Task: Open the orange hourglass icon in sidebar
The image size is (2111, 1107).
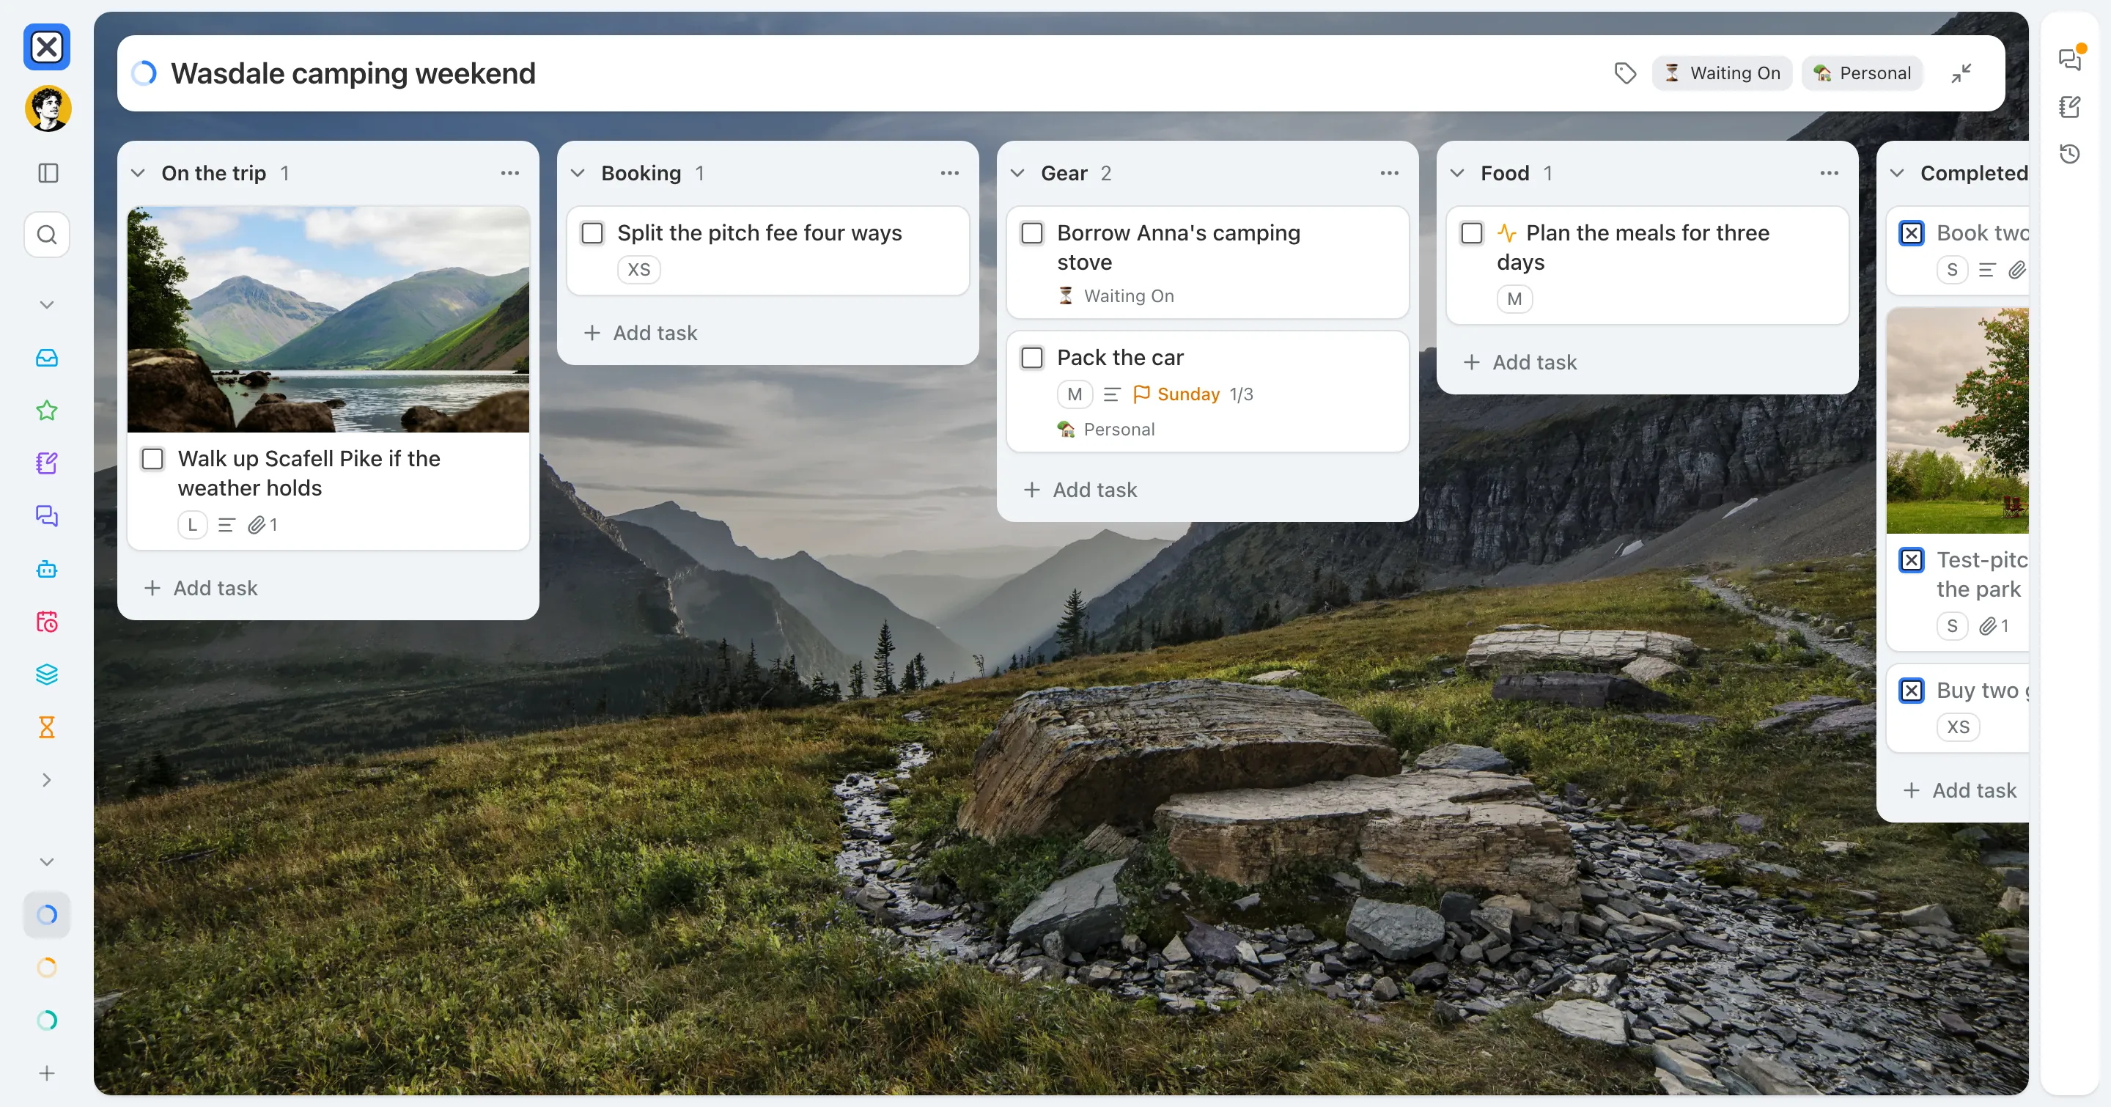Action: [47, 728]
